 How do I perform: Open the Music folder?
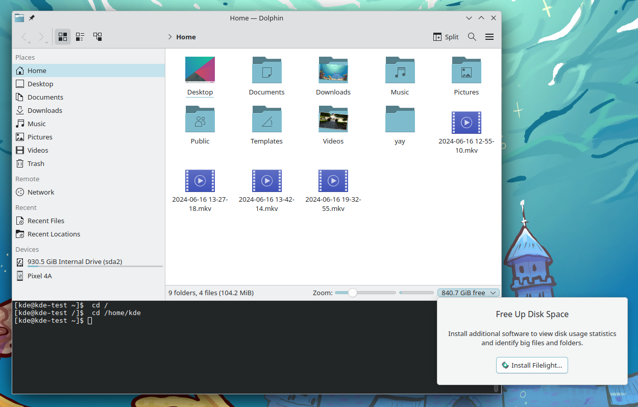pyautogui.click(x=400, y=70)
